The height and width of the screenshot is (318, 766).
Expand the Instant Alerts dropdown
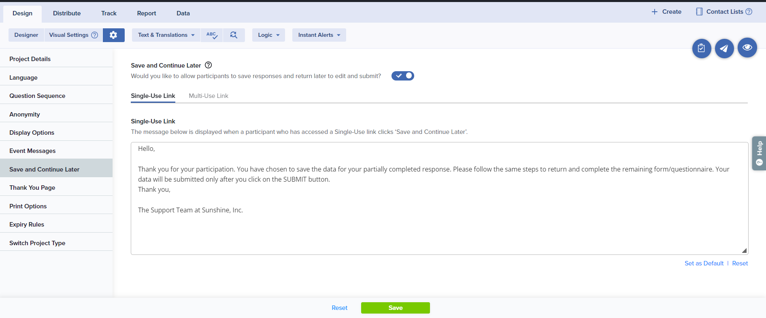319,35
